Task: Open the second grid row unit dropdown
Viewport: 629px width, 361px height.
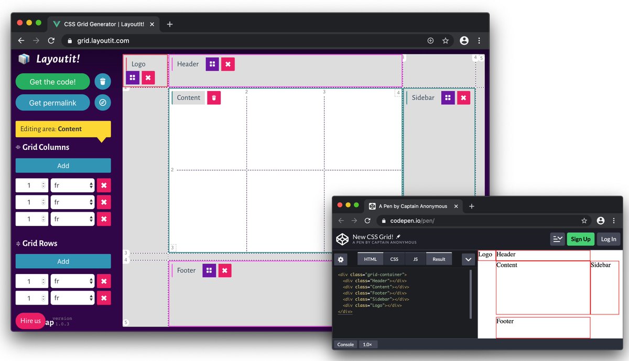Action: click(x=72, y=298)
